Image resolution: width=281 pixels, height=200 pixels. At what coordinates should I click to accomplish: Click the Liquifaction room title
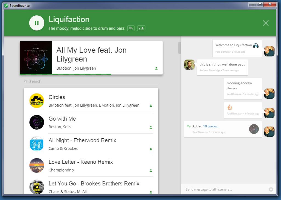click(x=69, y=19)
